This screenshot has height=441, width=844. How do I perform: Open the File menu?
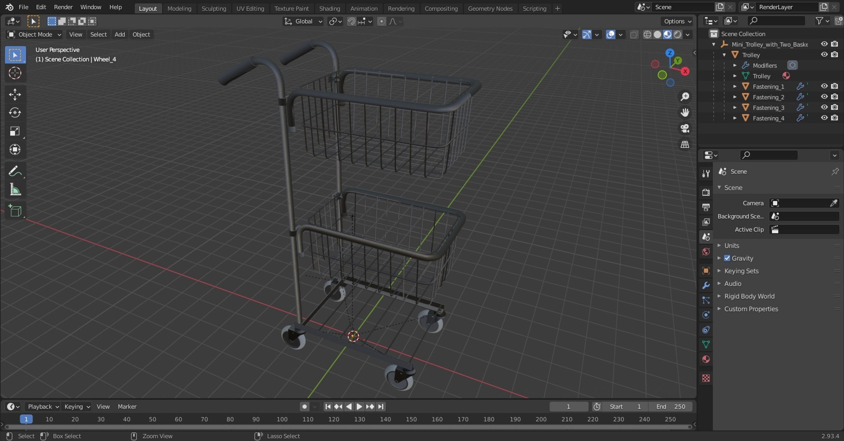pos(23,7)
